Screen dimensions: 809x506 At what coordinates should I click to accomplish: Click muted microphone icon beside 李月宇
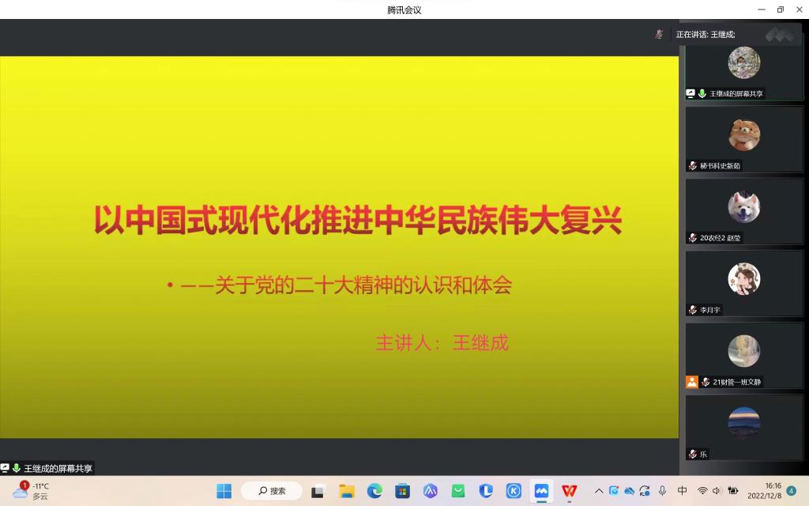pos(693,310)
